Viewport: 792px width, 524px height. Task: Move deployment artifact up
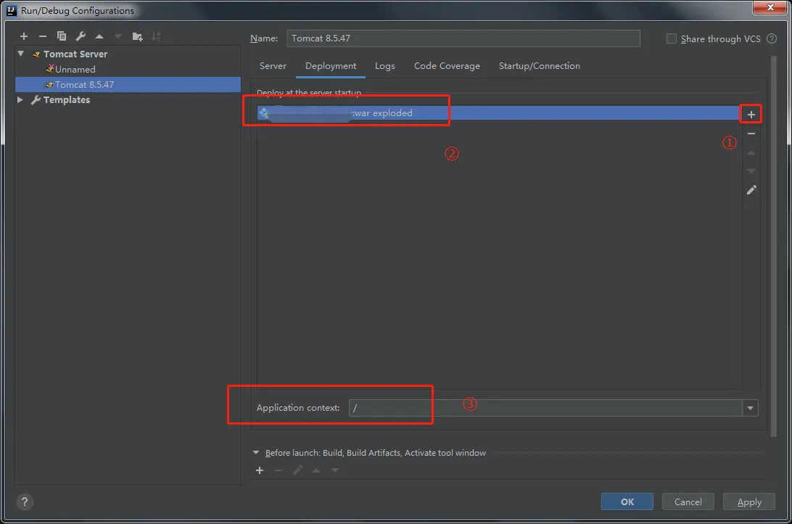751,152
